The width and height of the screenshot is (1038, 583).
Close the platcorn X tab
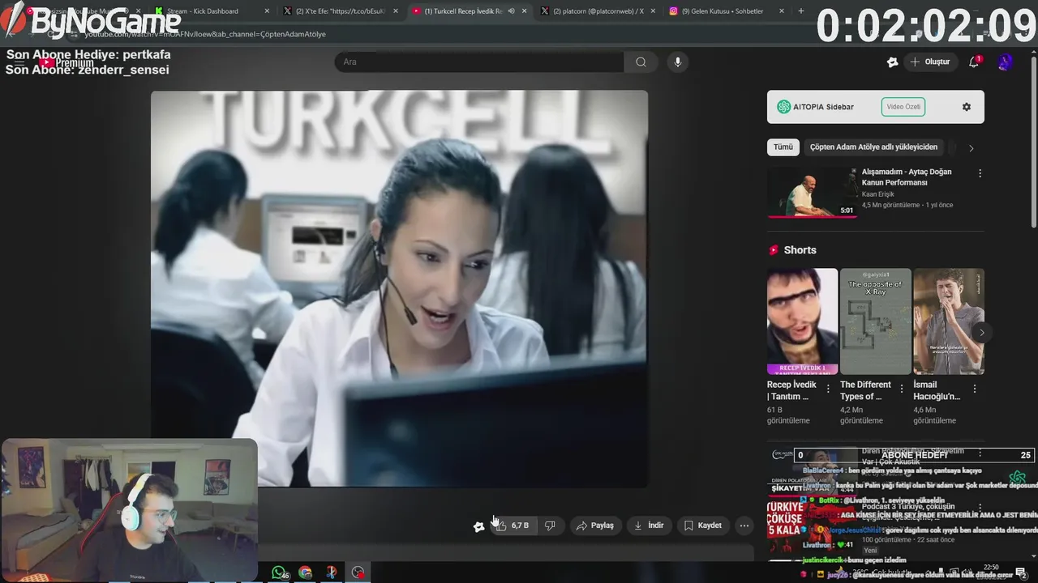point(652,11)
